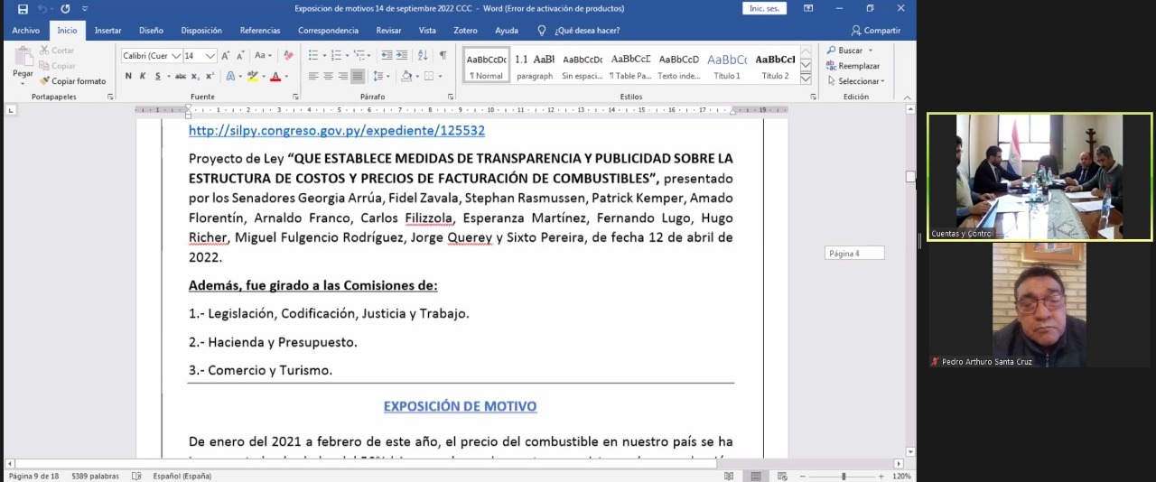1156x482 pixels.
Task: Clear all formatting eraser icon
Action: pos(288,55)
